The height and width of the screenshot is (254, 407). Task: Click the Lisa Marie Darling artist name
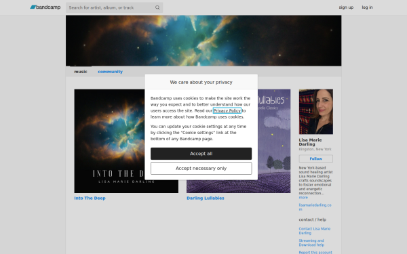310,142
